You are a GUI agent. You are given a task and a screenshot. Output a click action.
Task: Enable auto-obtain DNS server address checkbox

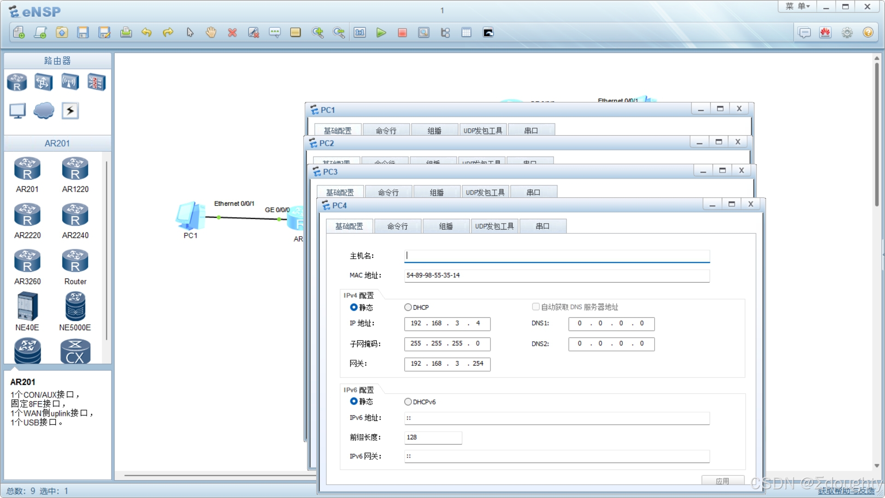[536, 307]
